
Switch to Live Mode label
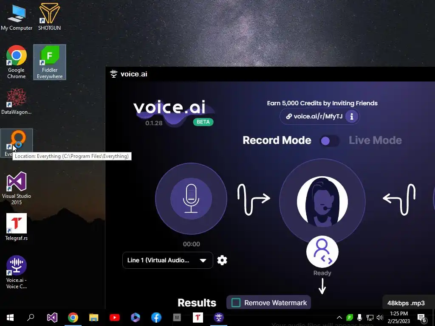tap(375, 140)
